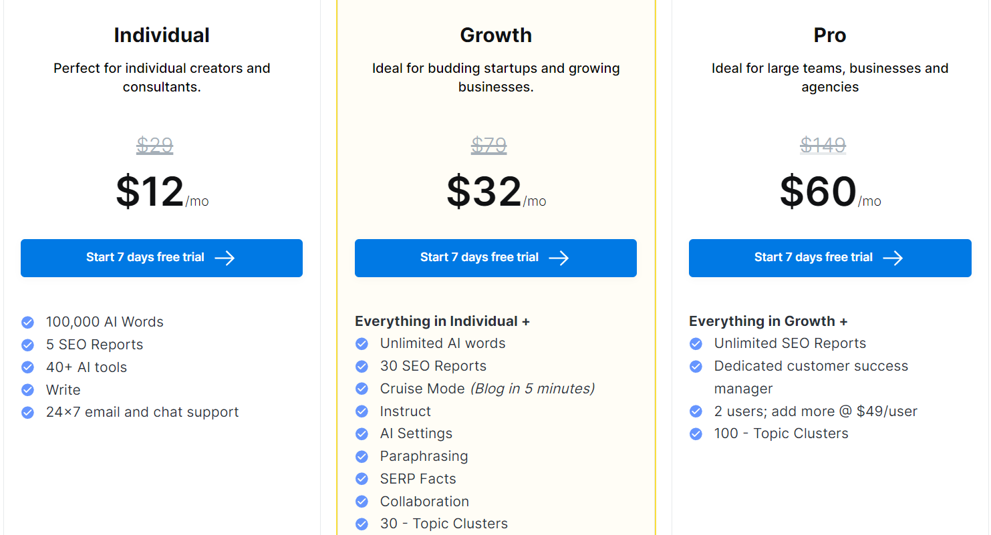
Task: Click checkmark icon beside SERP Facts
Action: [x=362, y=479]
